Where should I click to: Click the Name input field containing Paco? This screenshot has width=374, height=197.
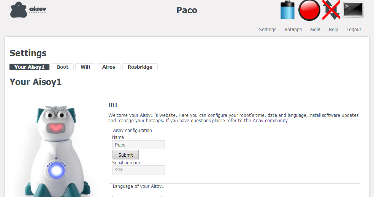(x=139, y=145)
